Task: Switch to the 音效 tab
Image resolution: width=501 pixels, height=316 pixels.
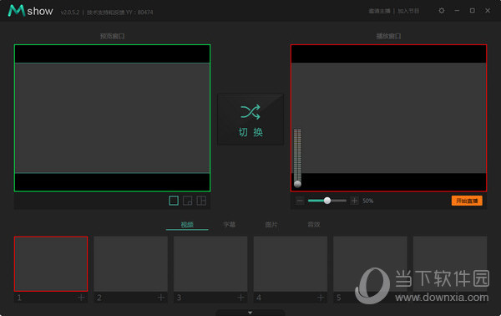Action: click(x=314, y=225)
